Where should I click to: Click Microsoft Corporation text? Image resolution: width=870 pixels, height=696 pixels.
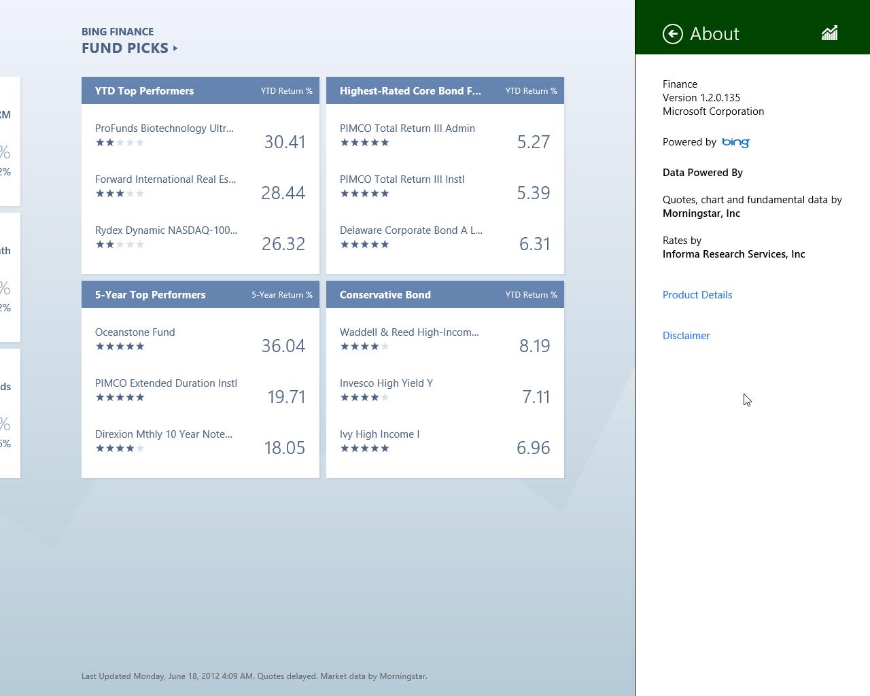[714, 111]
